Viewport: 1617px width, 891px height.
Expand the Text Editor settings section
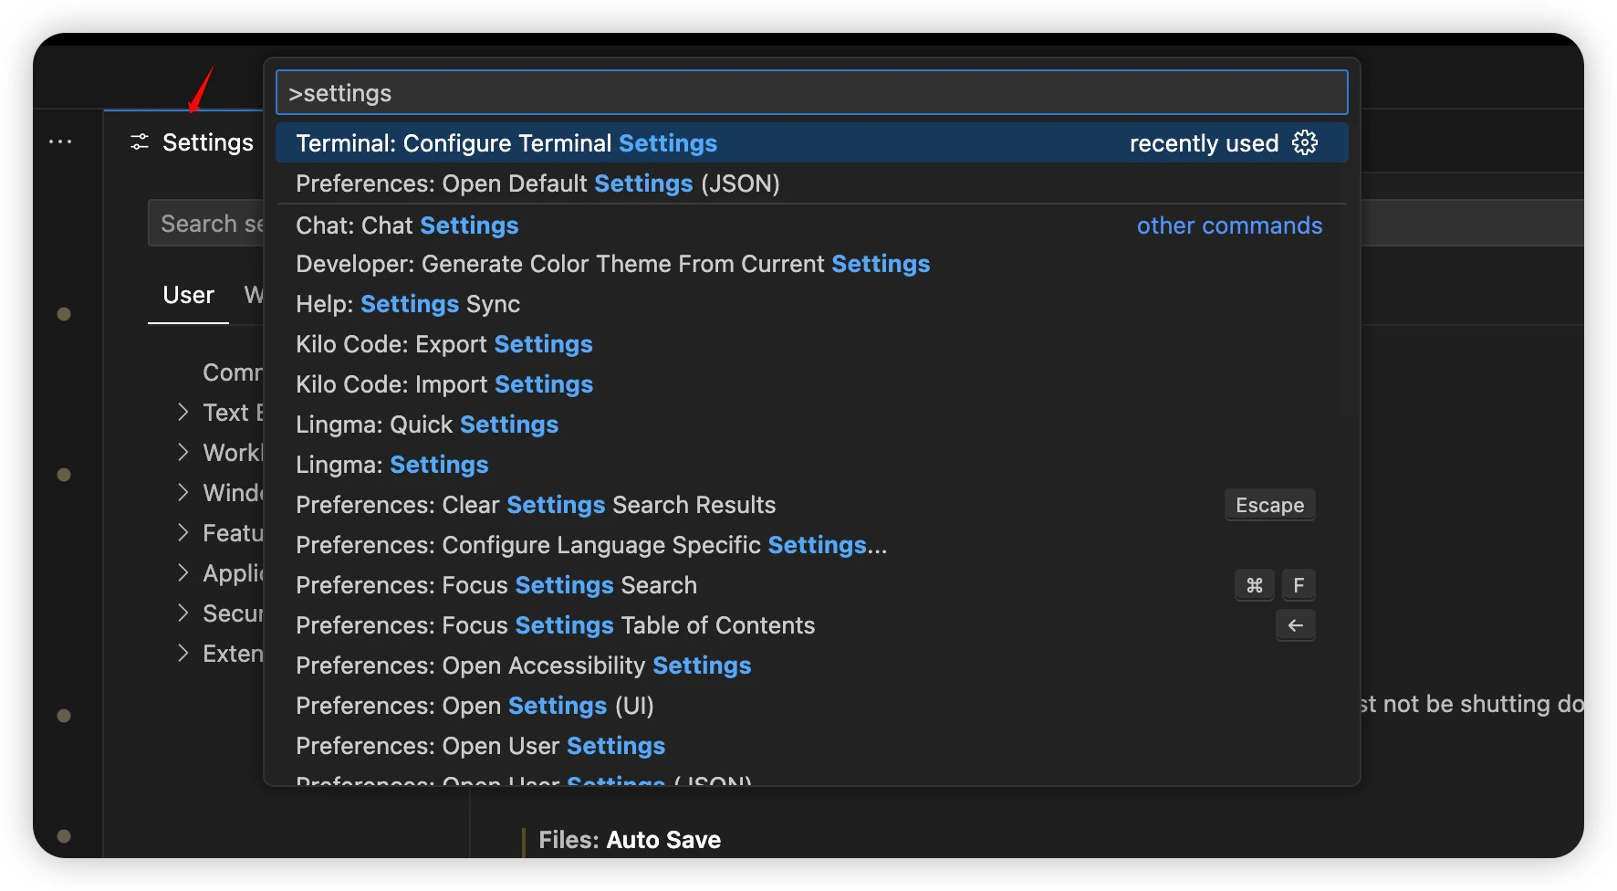point(183,413)
